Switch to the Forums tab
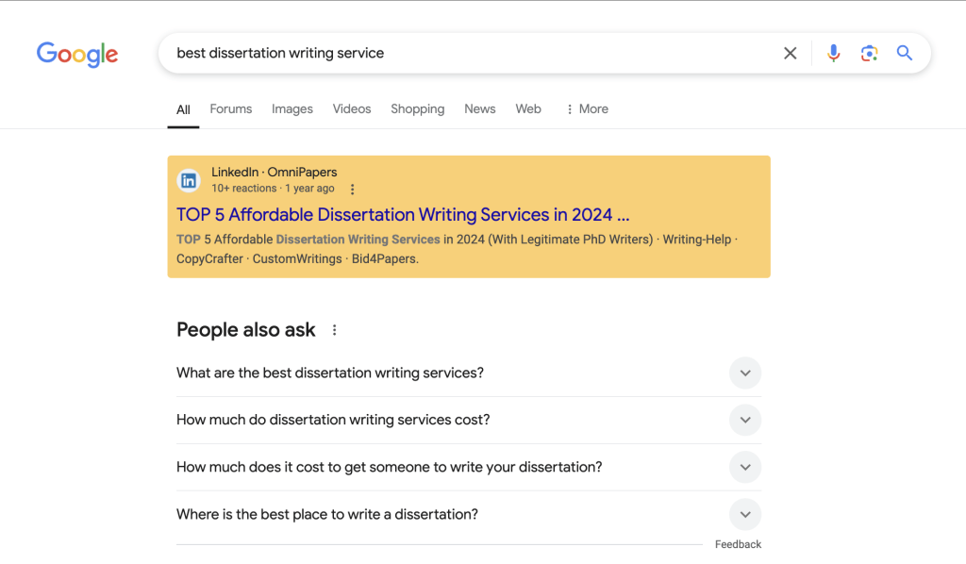Image resolution: width=966 pixels, height=564 pixels. tap(231, 109)
